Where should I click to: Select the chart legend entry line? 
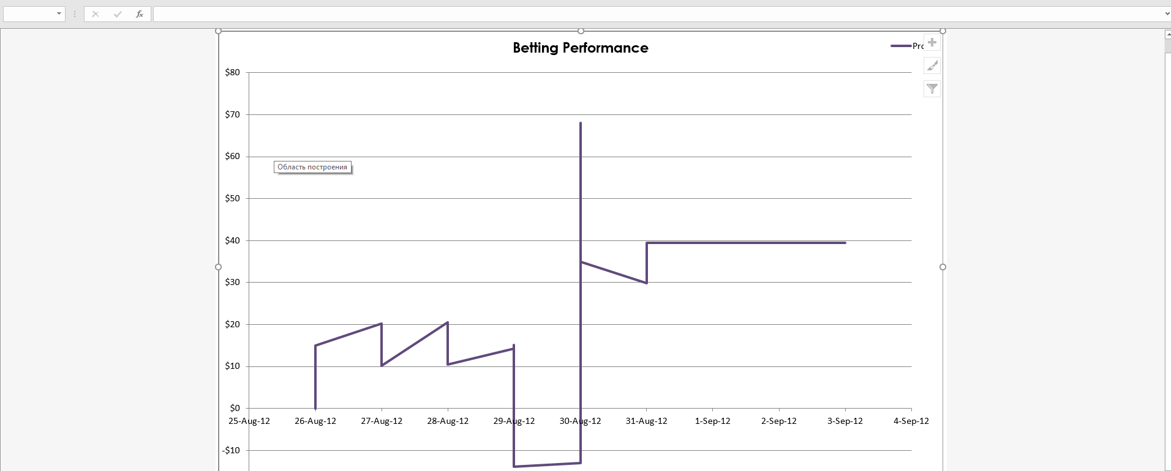coord(901,46)
